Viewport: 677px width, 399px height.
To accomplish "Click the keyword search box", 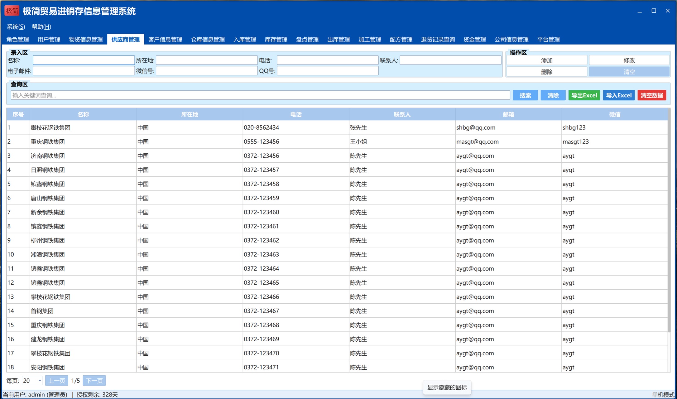I will pyautogui.click(x=260, y=95).
